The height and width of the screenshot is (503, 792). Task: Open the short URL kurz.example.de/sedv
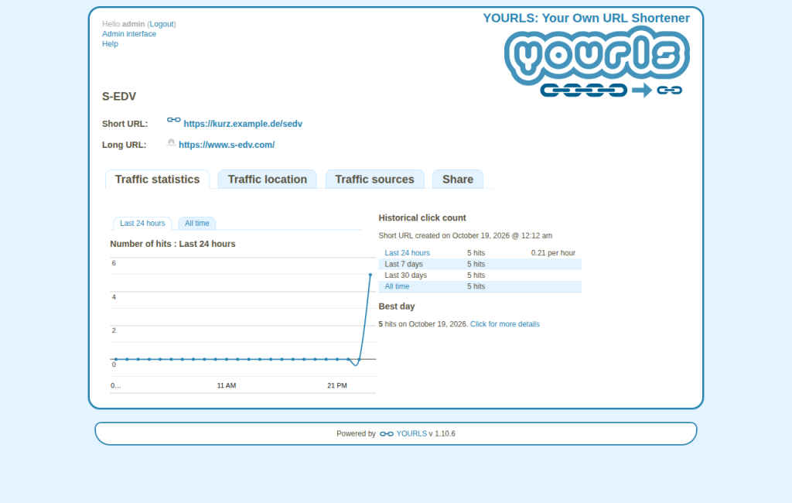[x=243, y=124]
